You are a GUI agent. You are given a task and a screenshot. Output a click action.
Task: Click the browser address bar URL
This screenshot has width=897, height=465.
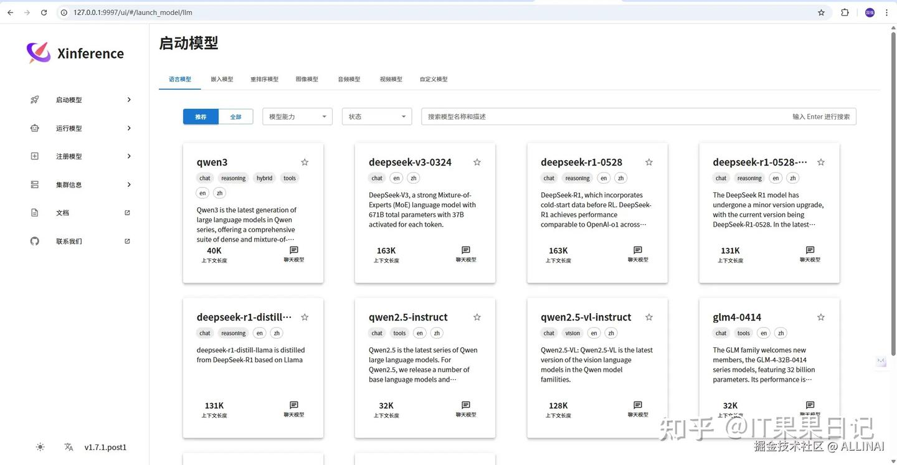tap(133, 12)
